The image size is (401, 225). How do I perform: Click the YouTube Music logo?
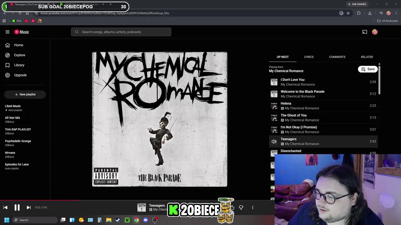(22, 32)
